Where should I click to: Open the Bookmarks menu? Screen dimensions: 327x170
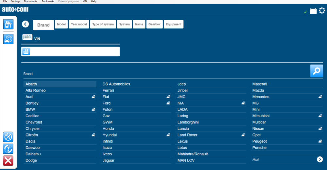point(48,1)
